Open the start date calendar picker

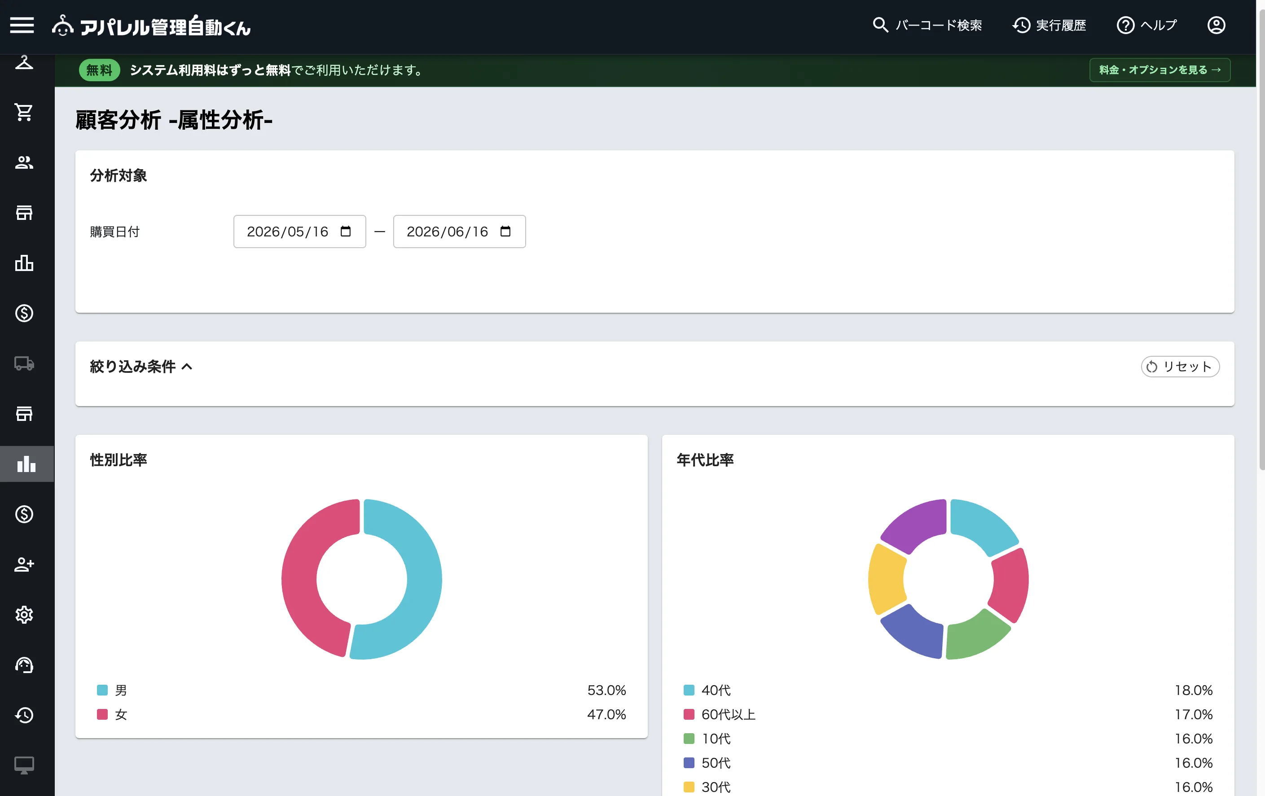(346, 231)
